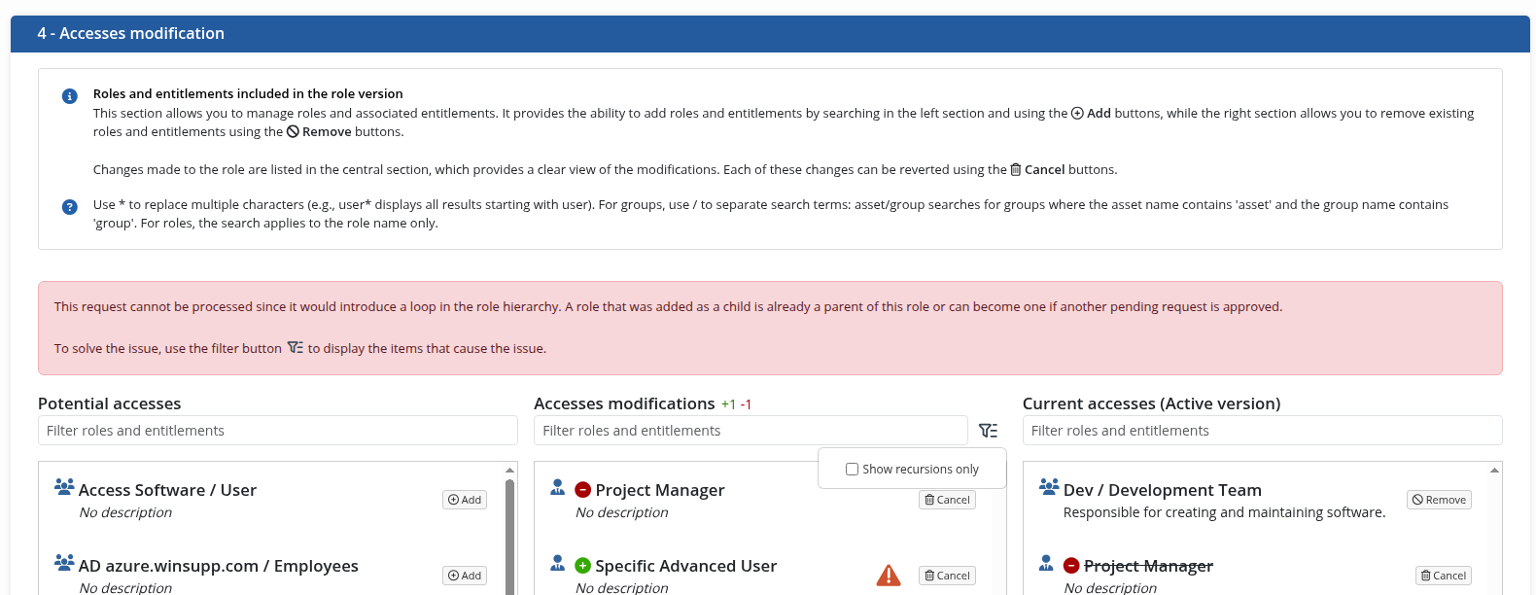
Task: Focus the Current accesses filter field
Action: [1262, 431]
